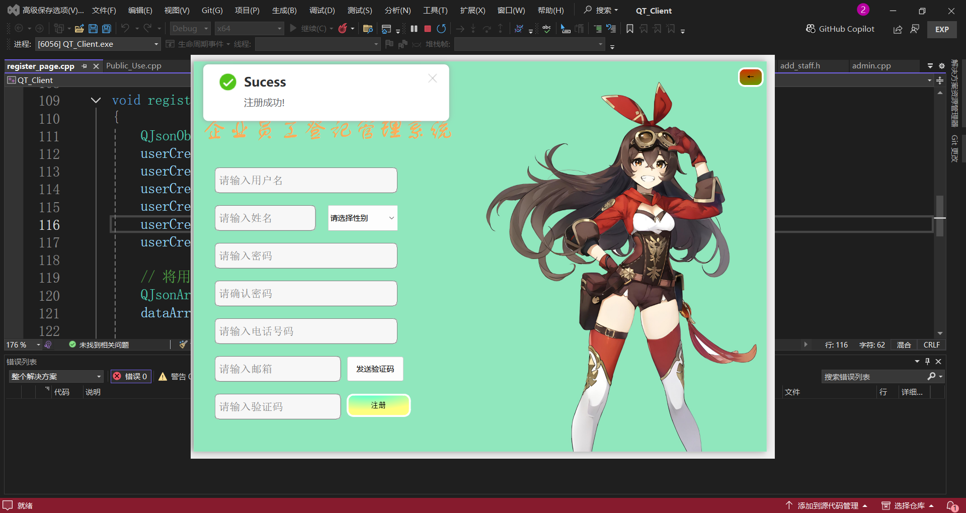The height and width of the screenshot is (513, 966).
Task: Toggle the 警告 warnings filter
Action: point(174,376)
